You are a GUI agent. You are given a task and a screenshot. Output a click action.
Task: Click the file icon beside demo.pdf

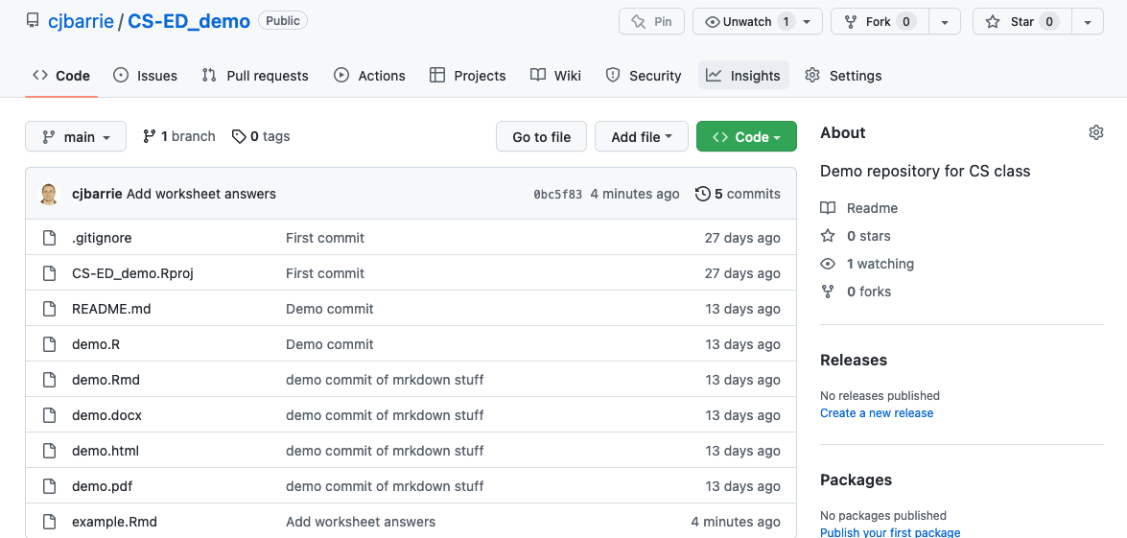(49, 486)
